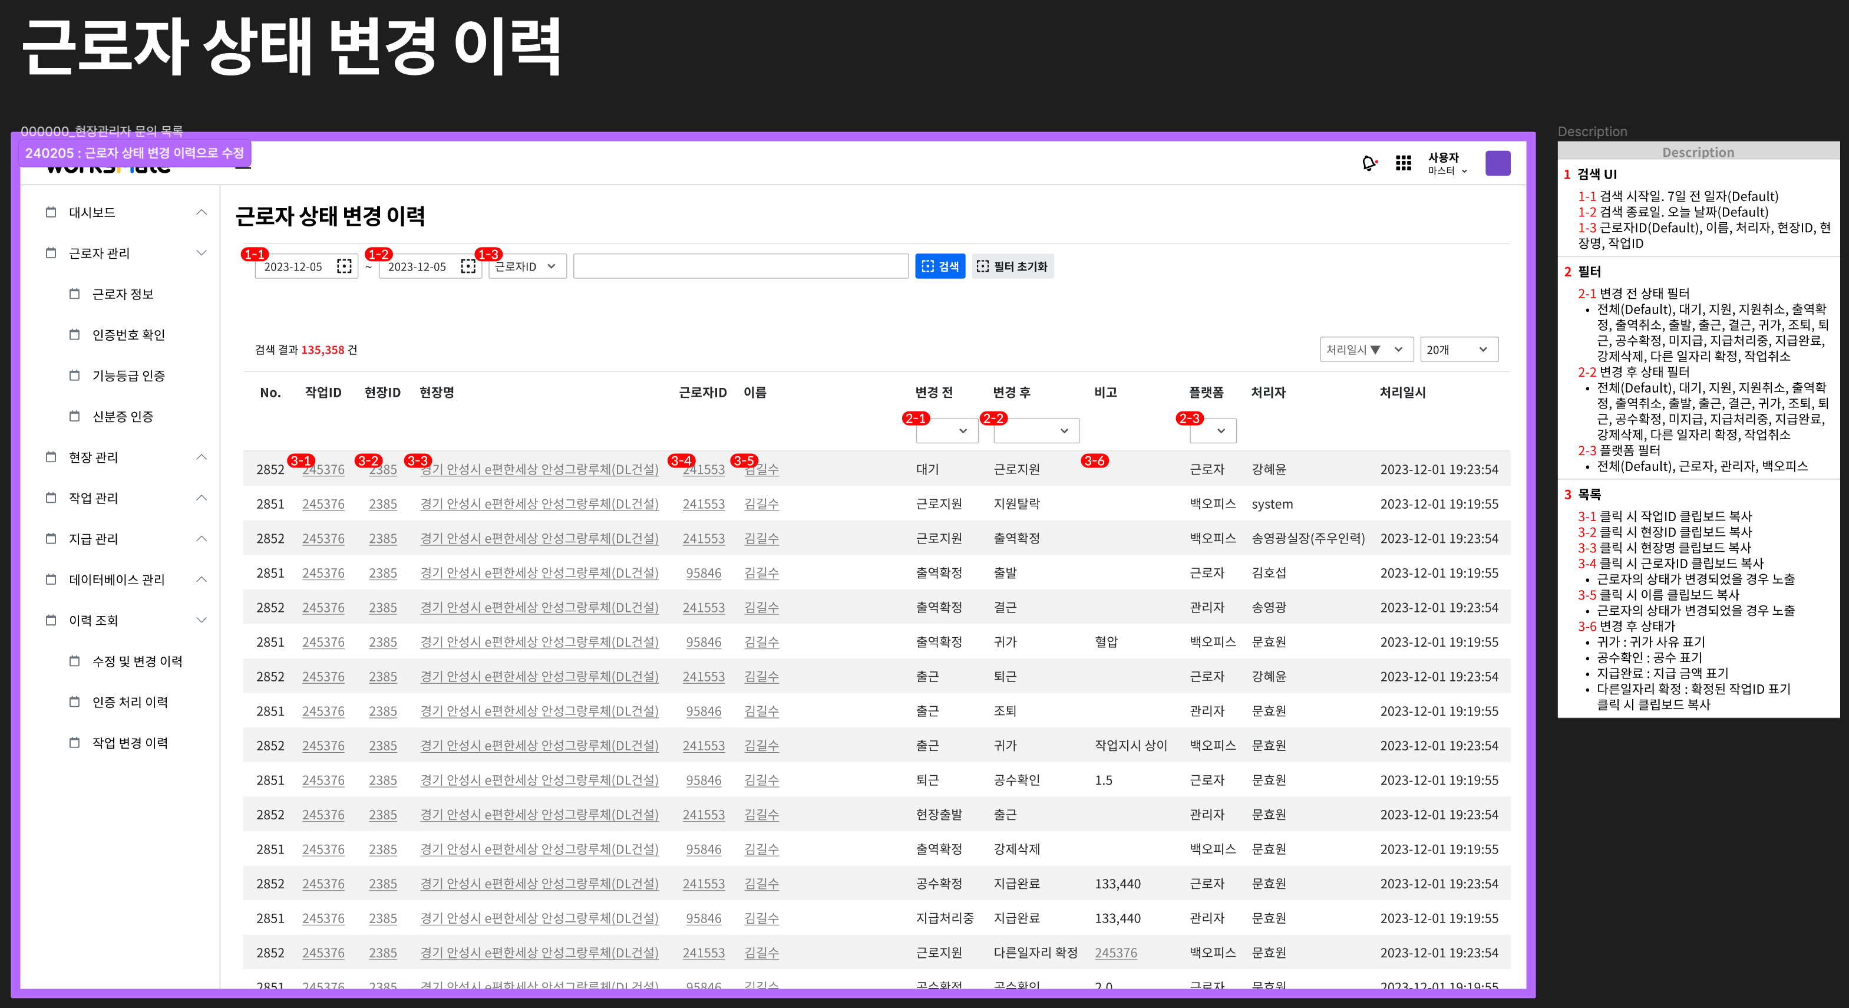Open the 근로자ID search type dropdown

pos(527,266)
